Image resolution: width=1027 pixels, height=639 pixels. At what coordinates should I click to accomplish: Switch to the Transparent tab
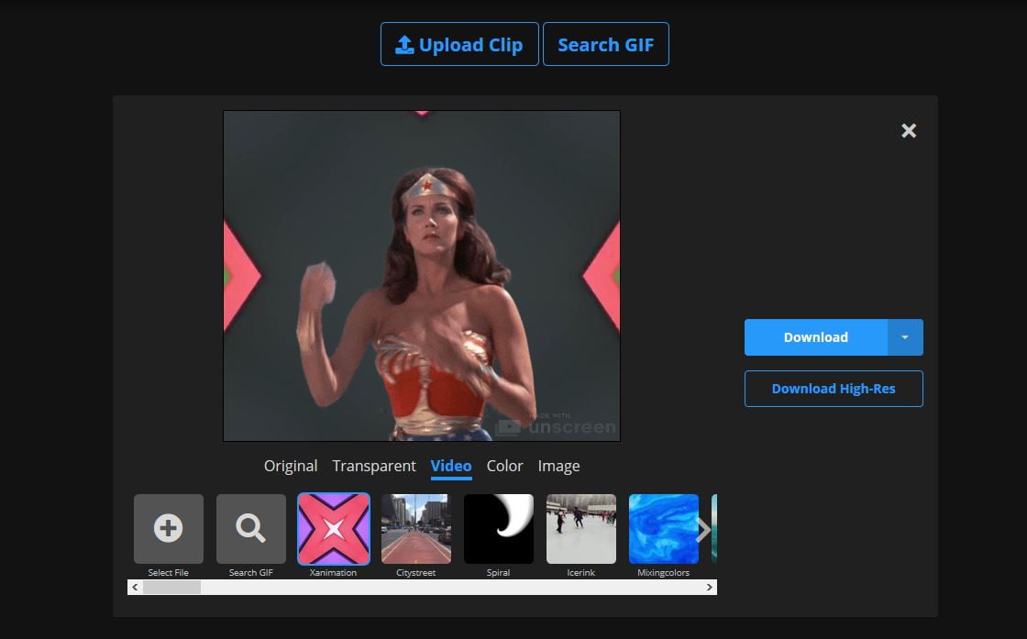coord(374,466)
